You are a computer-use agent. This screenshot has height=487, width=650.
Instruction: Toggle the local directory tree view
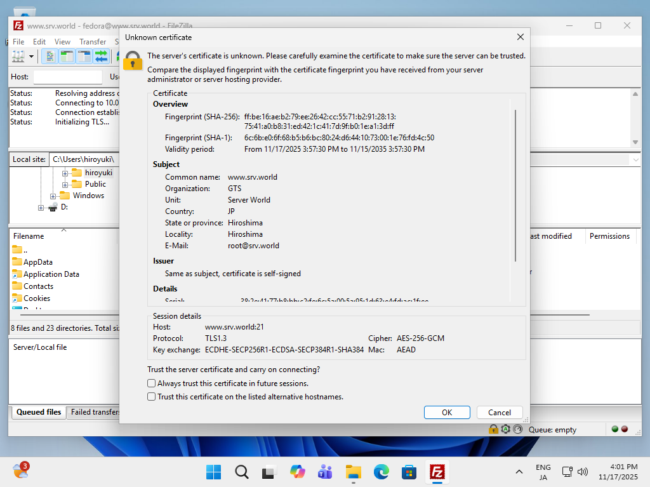click(x=66, y=57)
